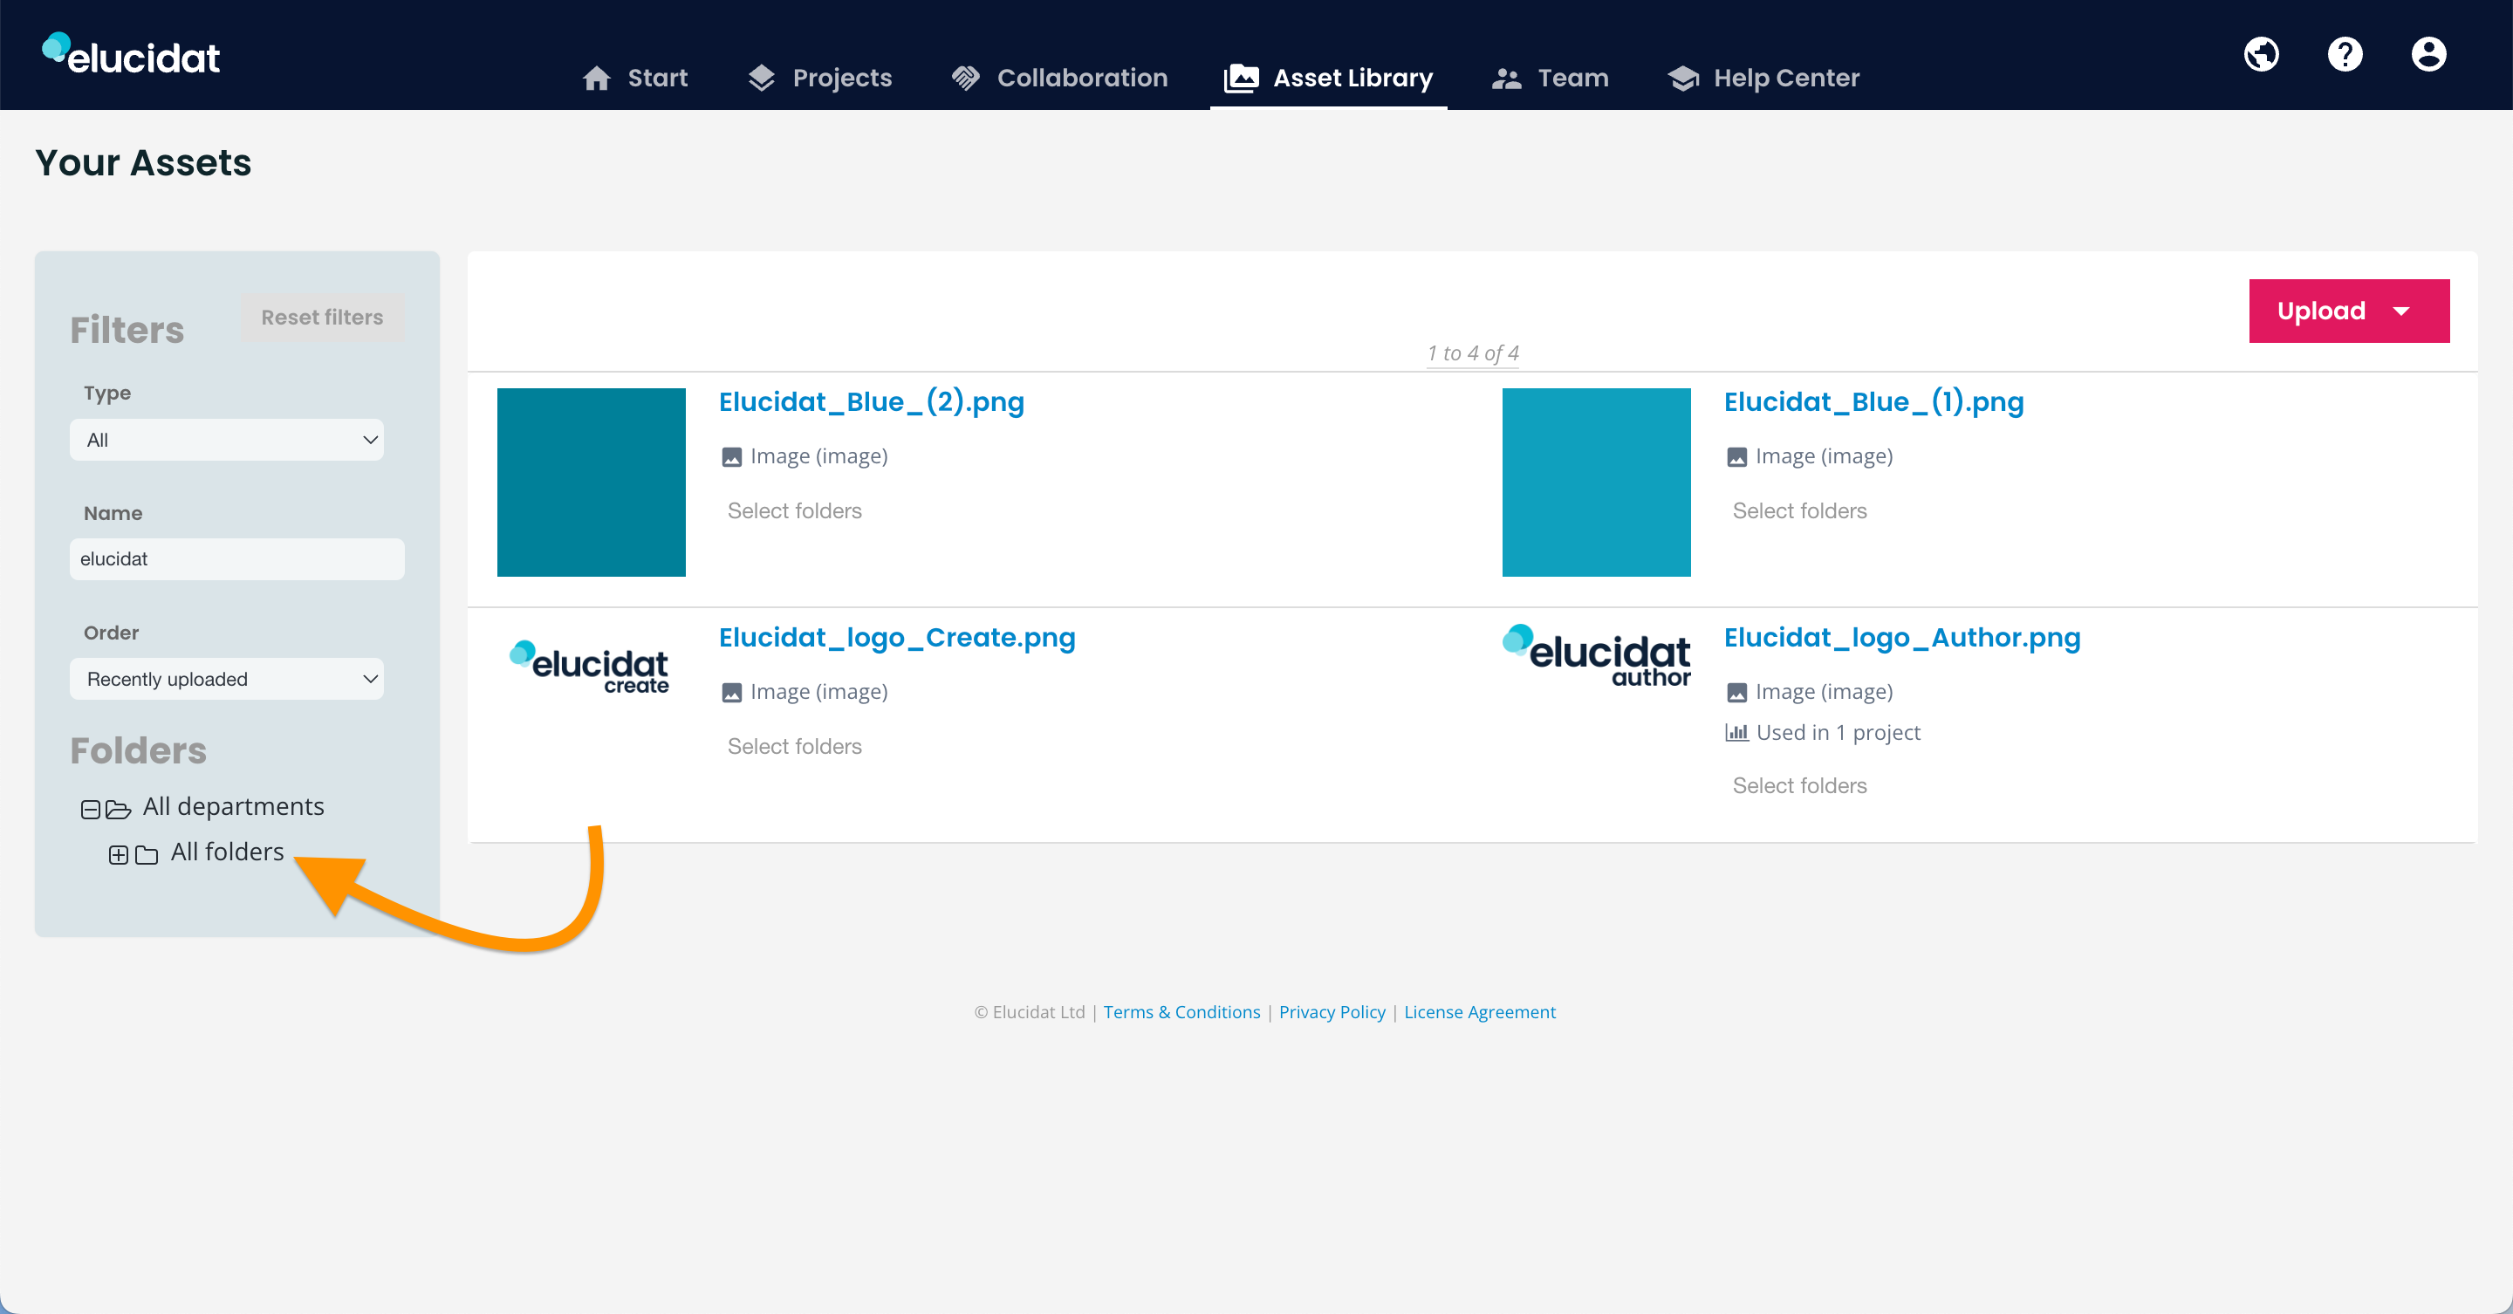Open the Order Recently uploaded dropdown
The height and width of the screenshot is (1314, 2513).
click(x=226, y=679)
